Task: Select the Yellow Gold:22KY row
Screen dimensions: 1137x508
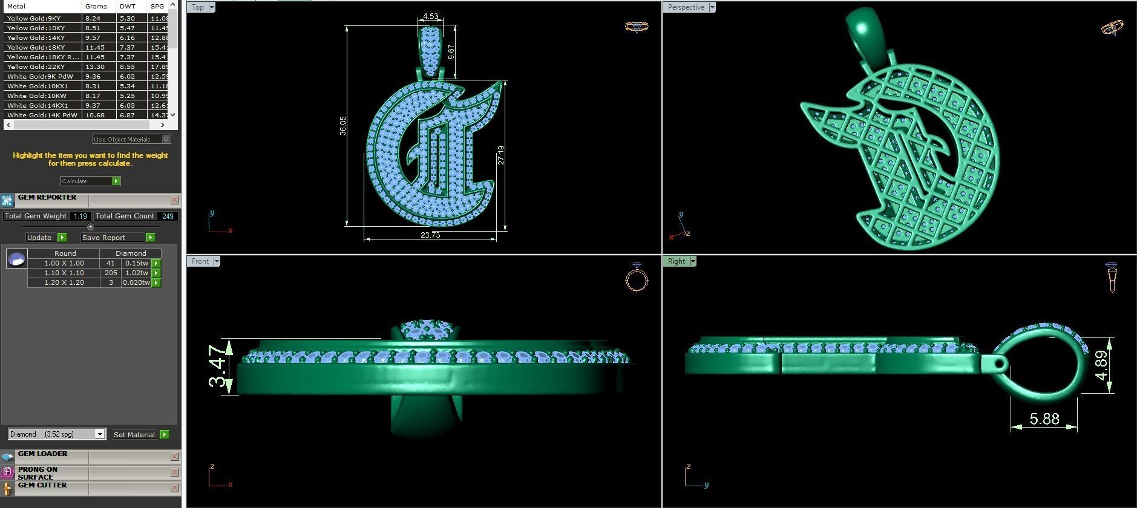Action: (x=86, y=67)
